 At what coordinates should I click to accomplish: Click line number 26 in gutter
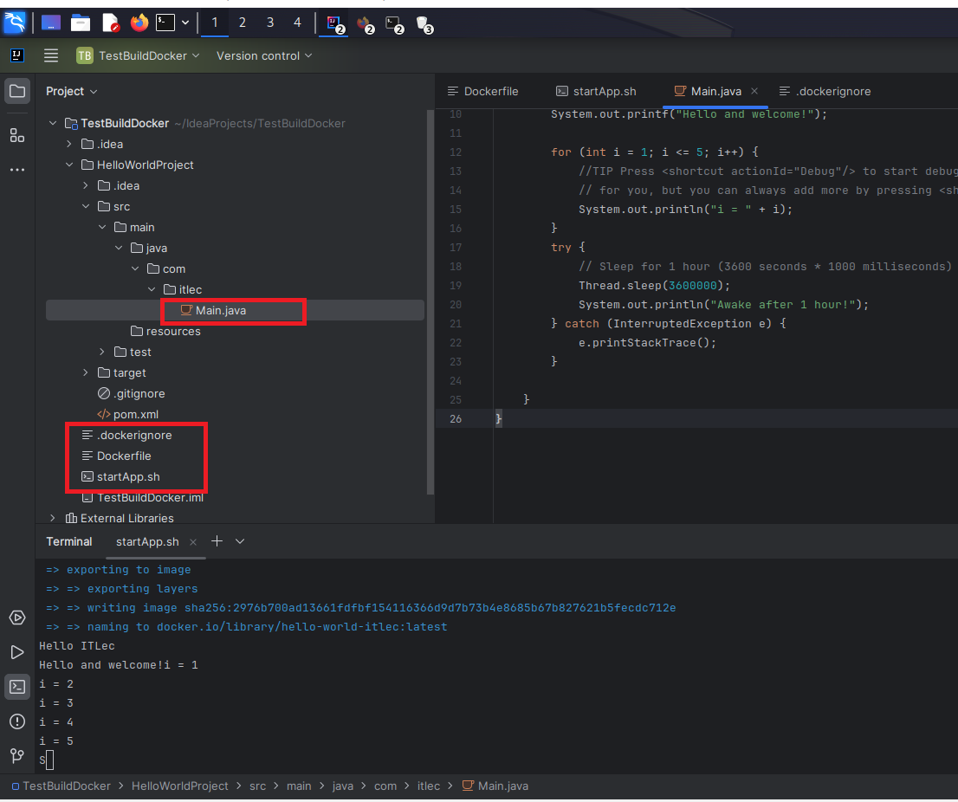point(456,419)
